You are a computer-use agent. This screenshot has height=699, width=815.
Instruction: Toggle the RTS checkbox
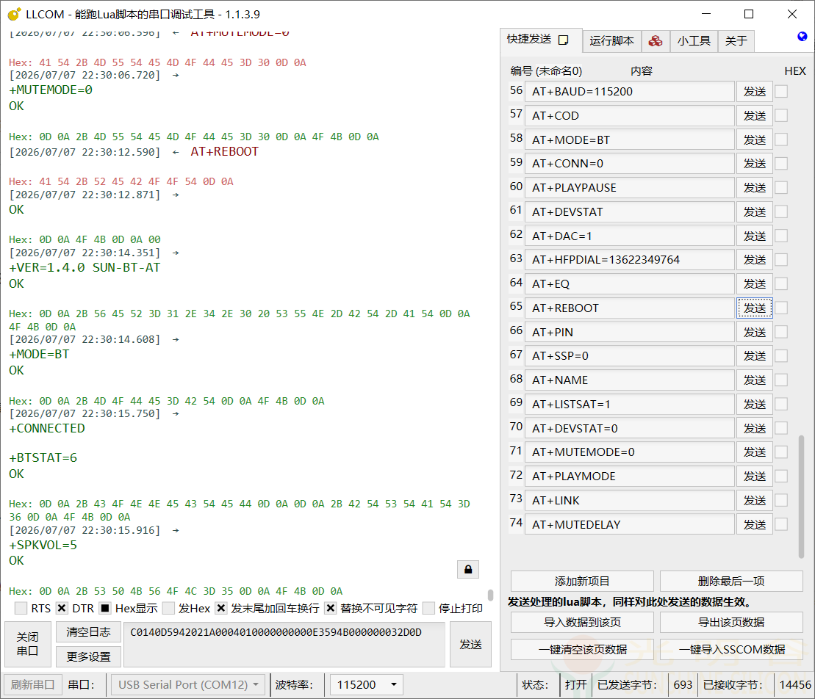[21, 608]
